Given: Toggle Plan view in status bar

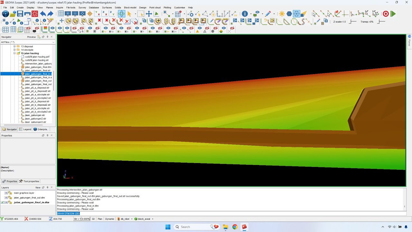Looking at the screenshot, I should tap(100, 219).
